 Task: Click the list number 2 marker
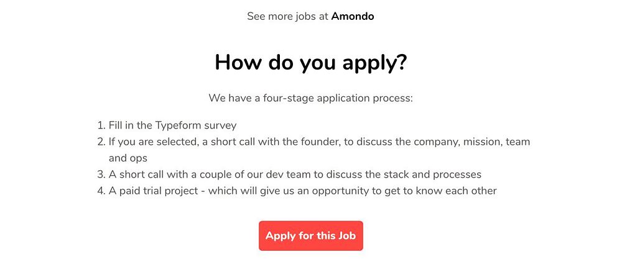click(101, 142)
